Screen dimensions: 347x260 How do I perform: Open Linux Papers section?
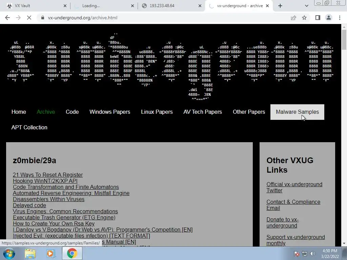pyautogui.click(x=157, y=112)
